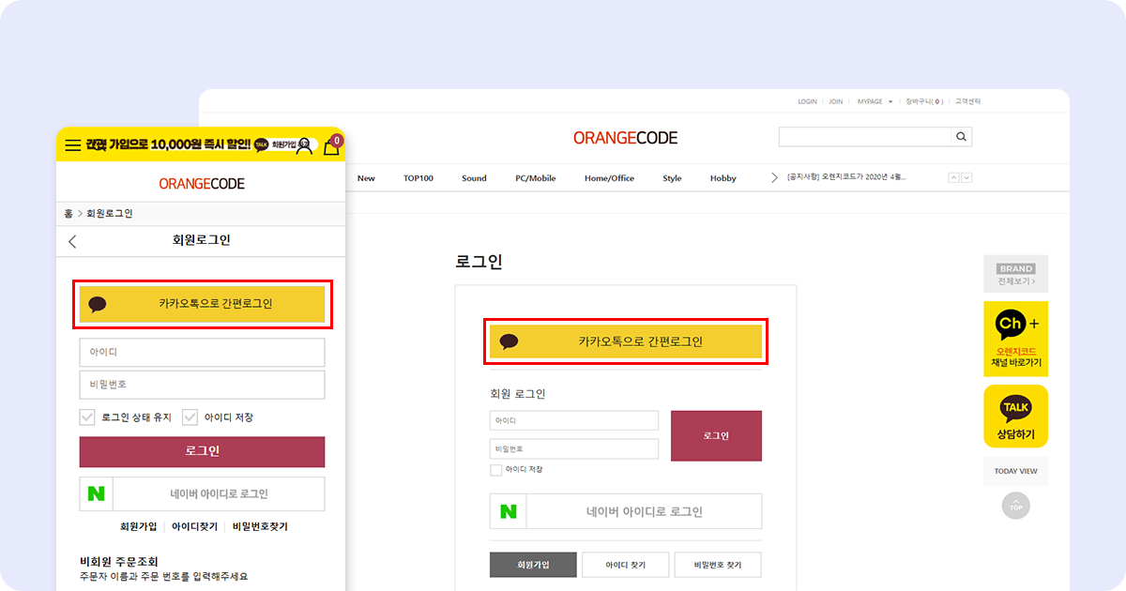Click the Kakao TALK icon in mobile banner
The height and width of the screenshot is (591, 1126).
pos(261,145)
